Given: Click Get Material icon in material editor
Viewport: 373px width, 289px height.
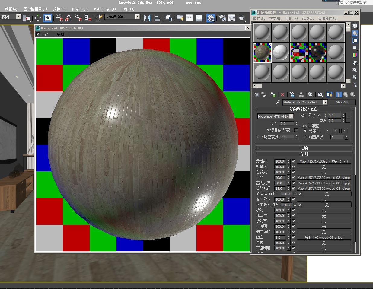Looking at the screenshot, I should [x=257, y=95].
